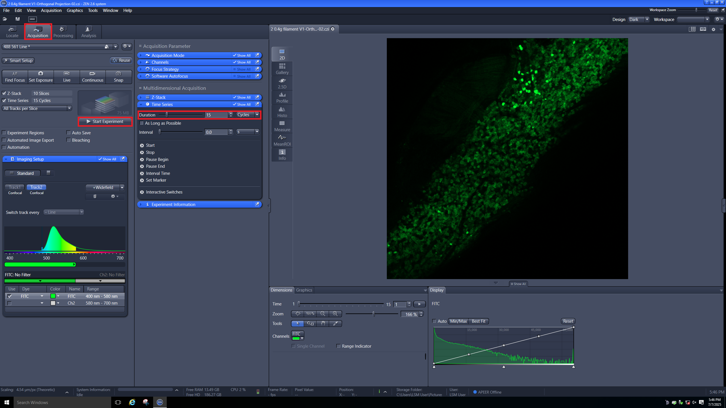The image size is (726, 408).
Task: Click the Snap camera icon
Action: [x=118, y=74]
